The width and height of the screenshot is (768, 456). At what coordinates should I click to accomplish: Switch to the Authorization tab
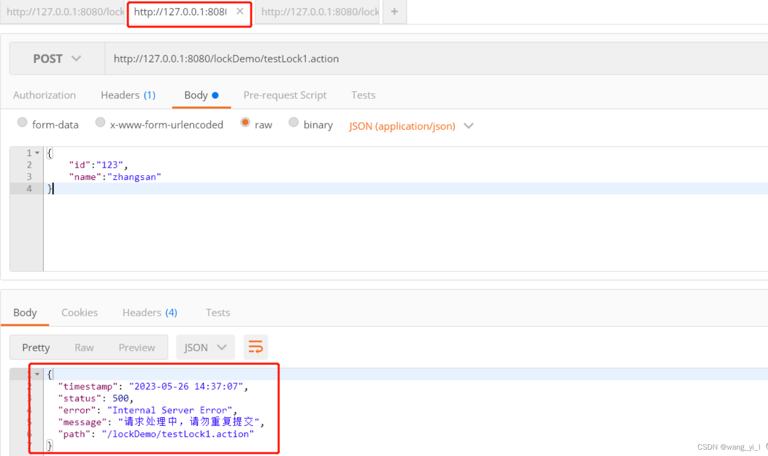click(x=44, y=95)
